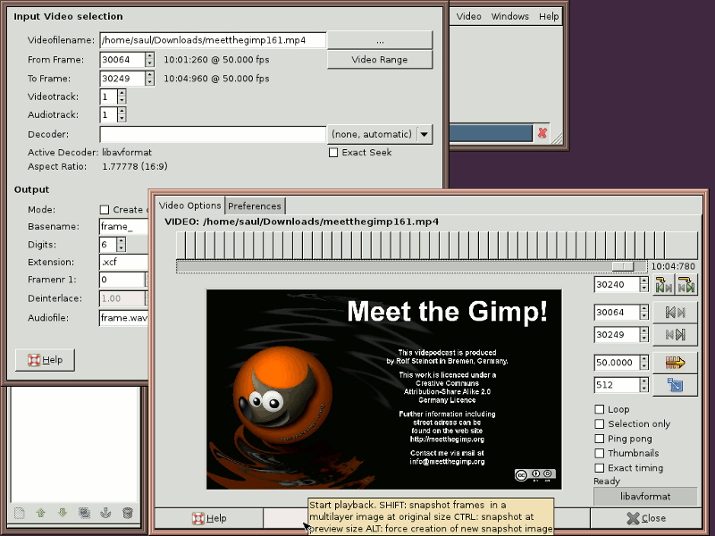Increase Digits value with up arrow
The height and width of the screenshot is (536, 715).
[121, 241]
